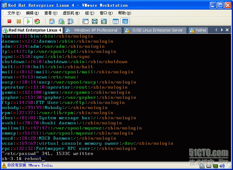This screenshot has width=233, height=170.
Task: Open the 窗口(W) menu
Action: [x=106, y=13]
